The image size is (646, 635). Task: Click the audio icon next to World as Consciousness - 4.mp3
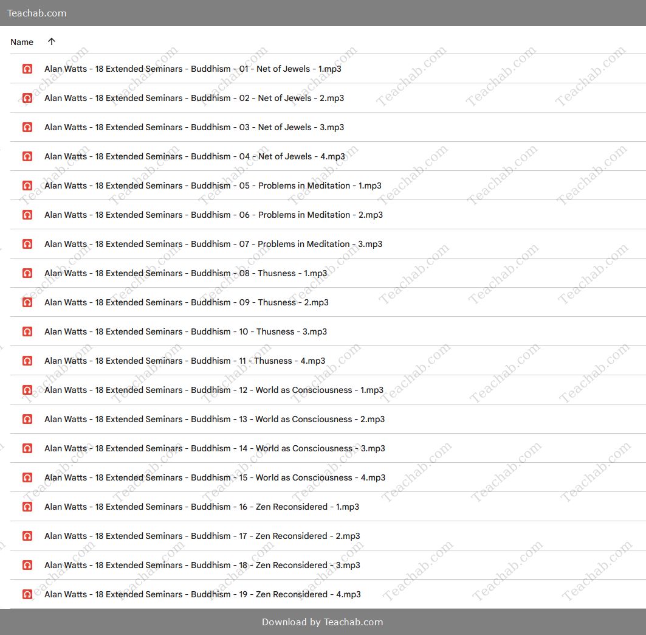27,477
